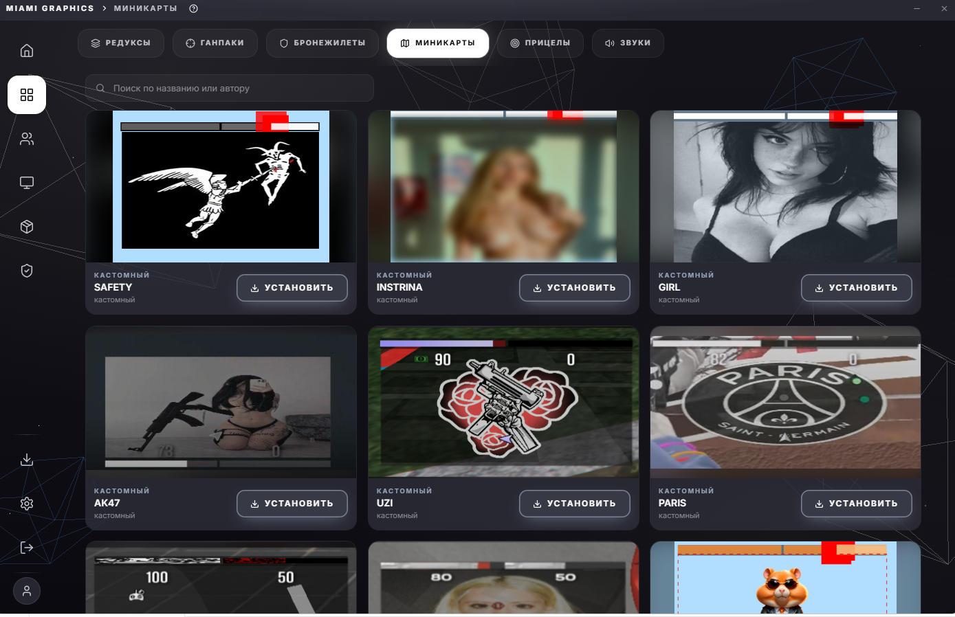
Task: Click the UZI card title text
Action: pyautogui.click(x=385, y=503)
